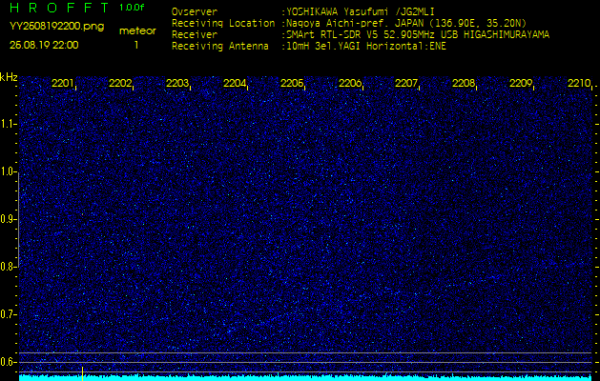The width and height of the screenshot is (600, 381).
Task: Click frequency axis label 0.6
Action: coord(8,362)
